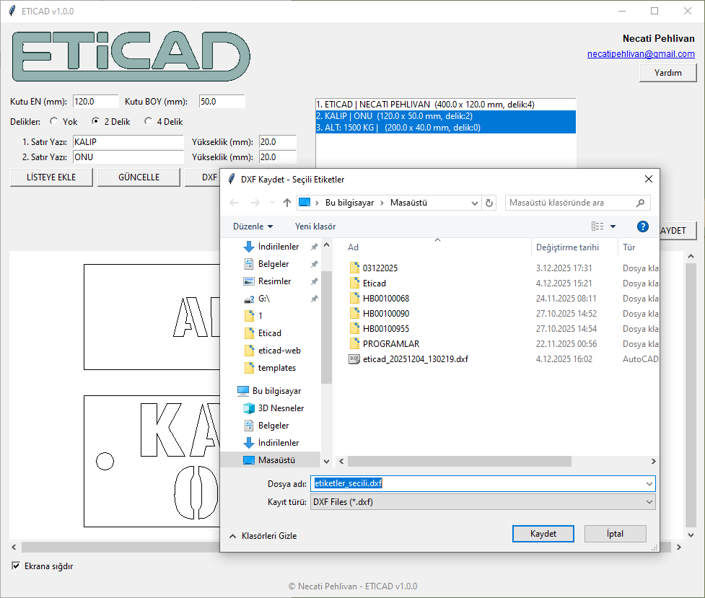Select the Yok holes radio button

54,122
